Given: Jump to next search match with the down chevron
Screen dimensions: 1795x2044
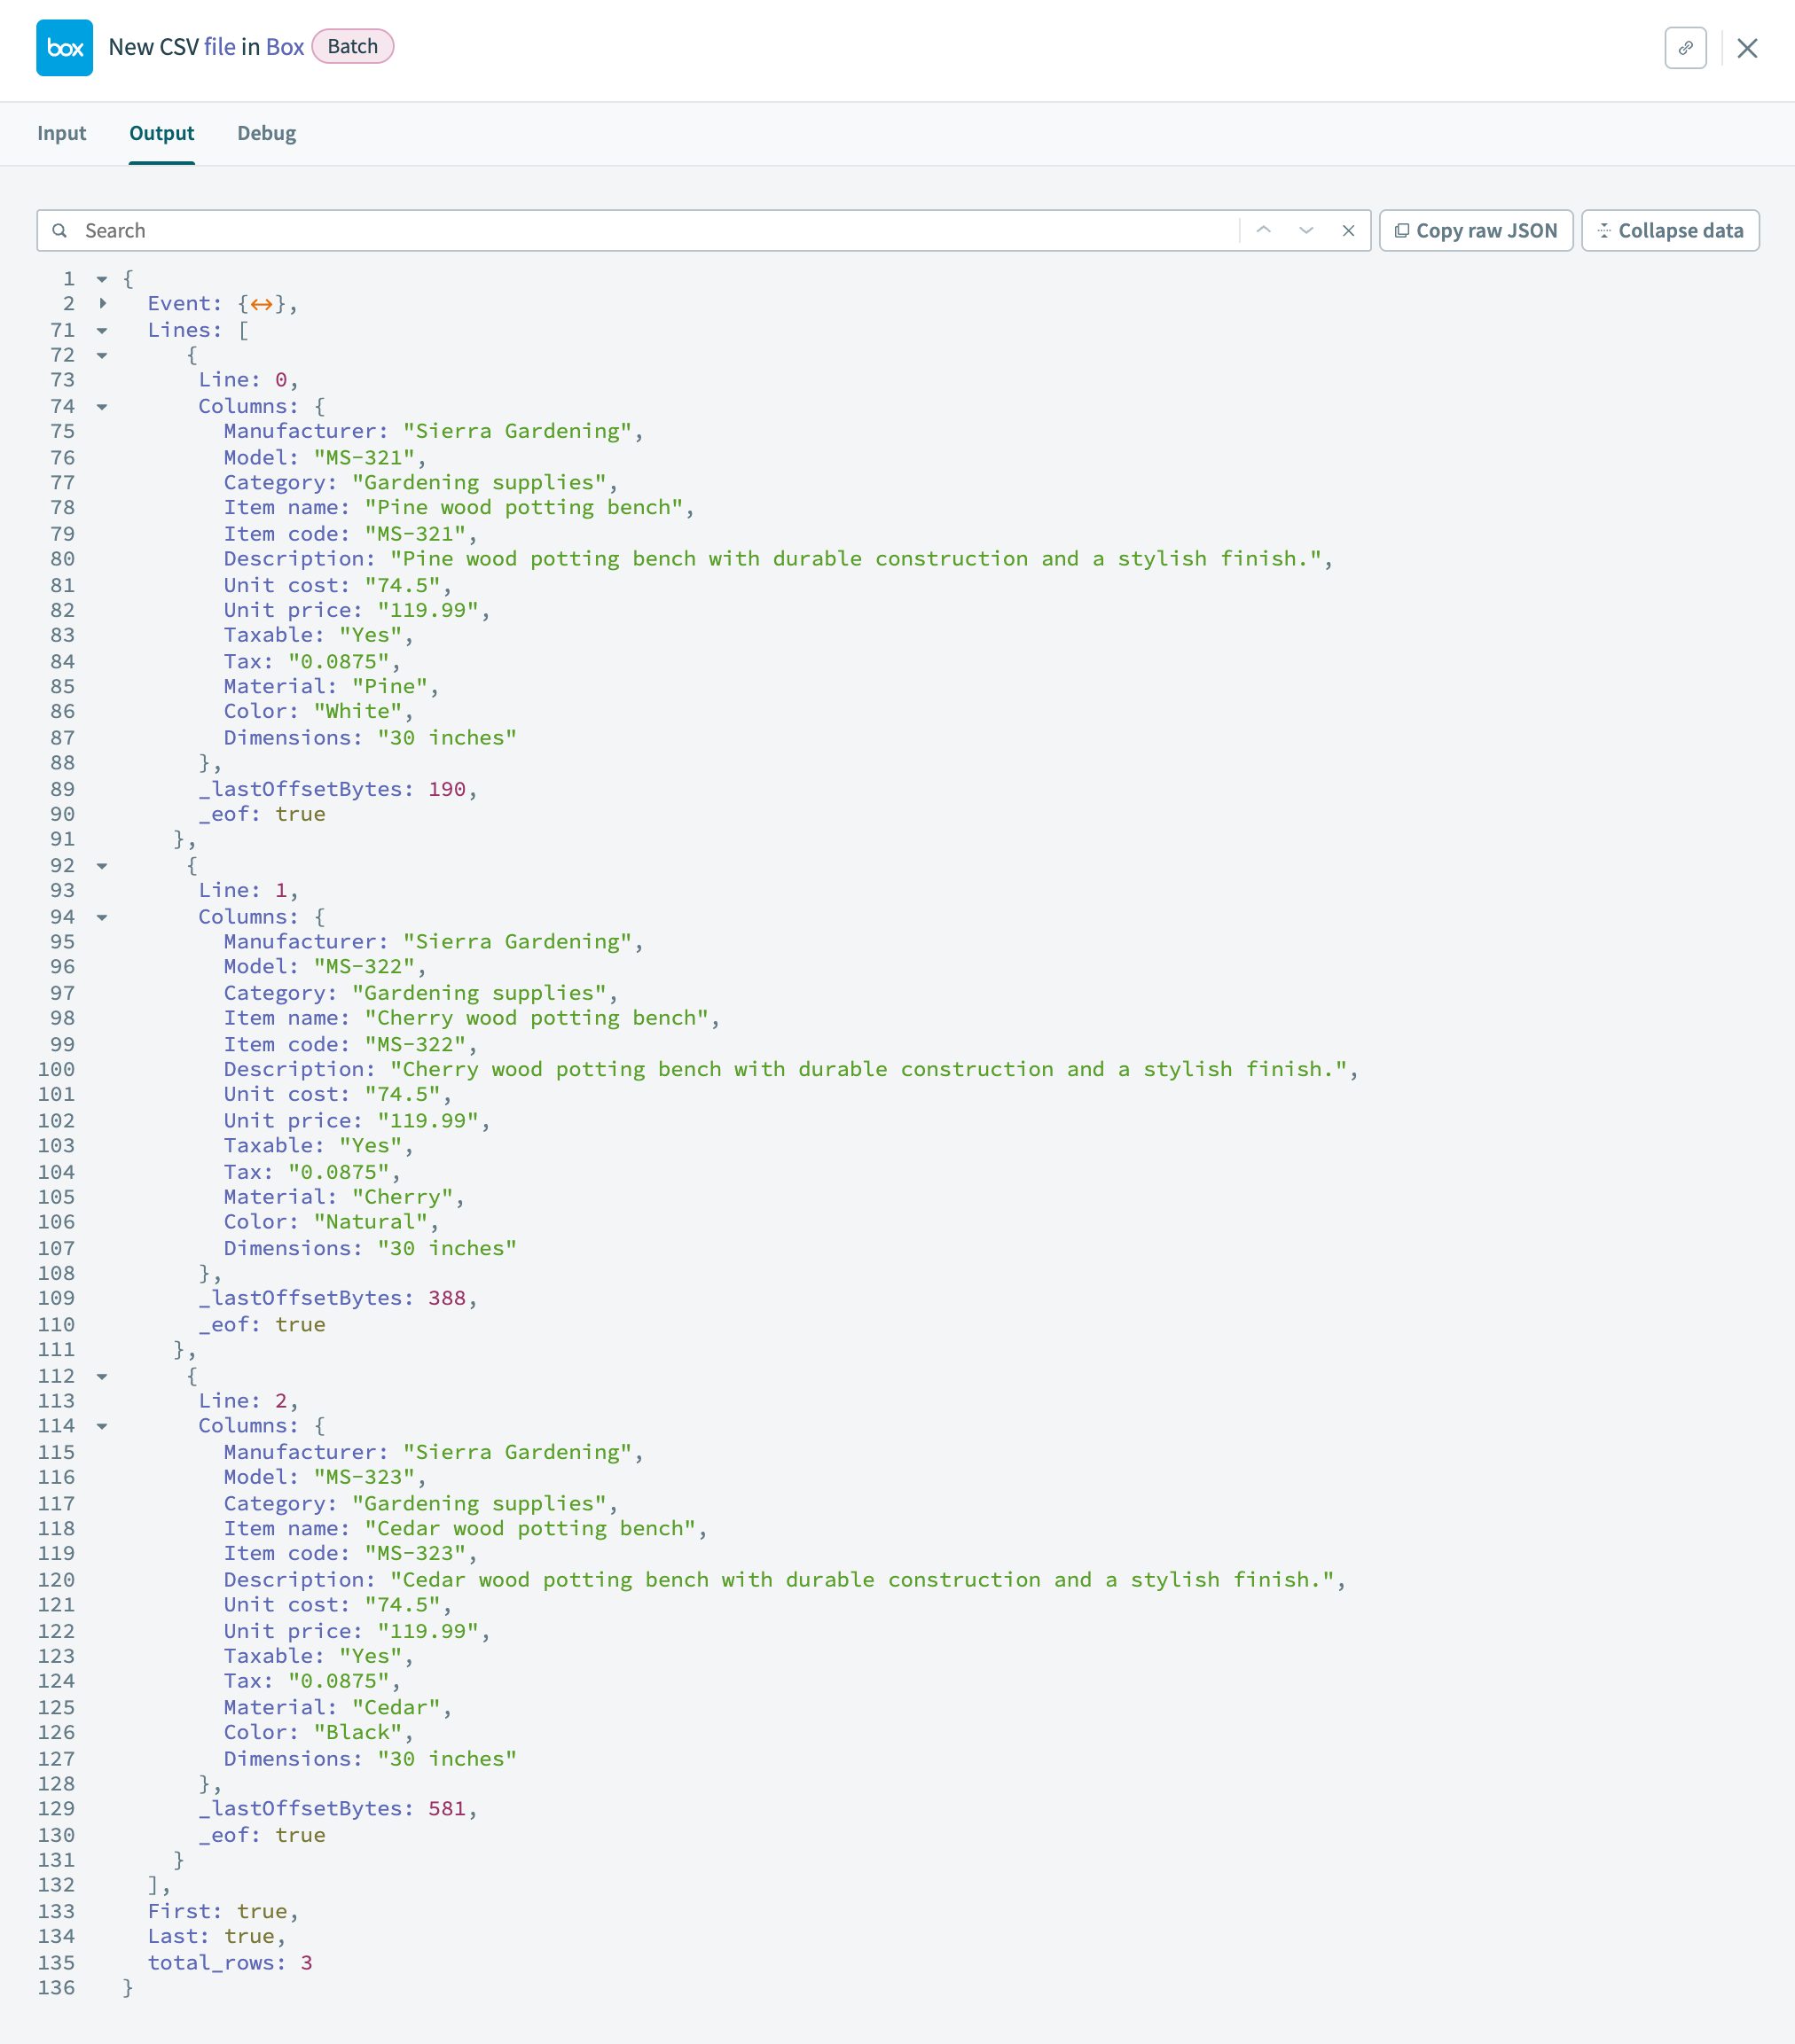Looking at the screenshot, I should [1306, 230].
